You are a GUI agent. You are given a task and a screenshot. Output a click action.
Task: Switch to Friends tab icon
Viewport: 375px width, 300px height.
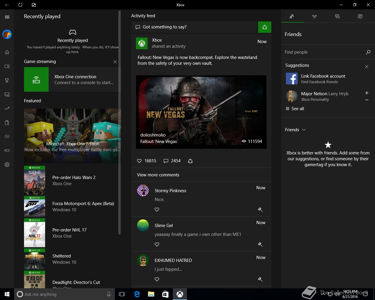[292, 17]
